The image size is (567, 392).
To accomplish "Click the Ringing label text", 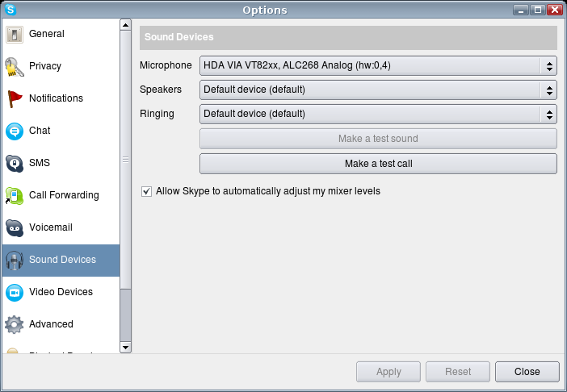I will point(157,114).
